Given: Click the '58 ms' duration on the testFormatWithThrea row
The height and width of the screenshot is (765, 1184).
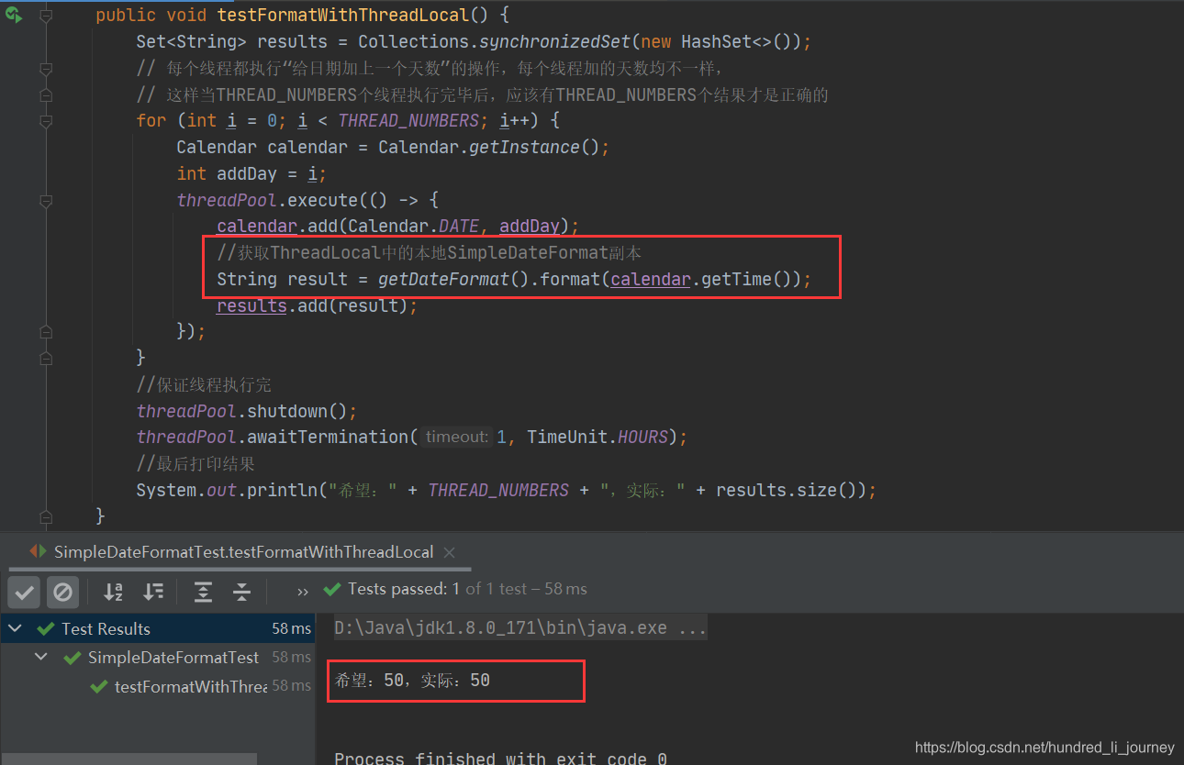Looking at the screenshot, I should (x=292, y=685).
